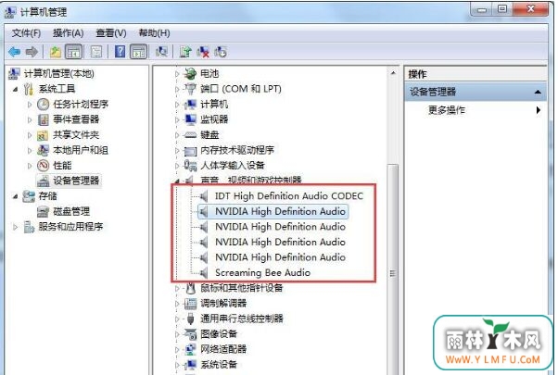This screenshot has height=375, width=558.
Task: Maximize the 计算机管理 window
Action: (x=502, y=9)
